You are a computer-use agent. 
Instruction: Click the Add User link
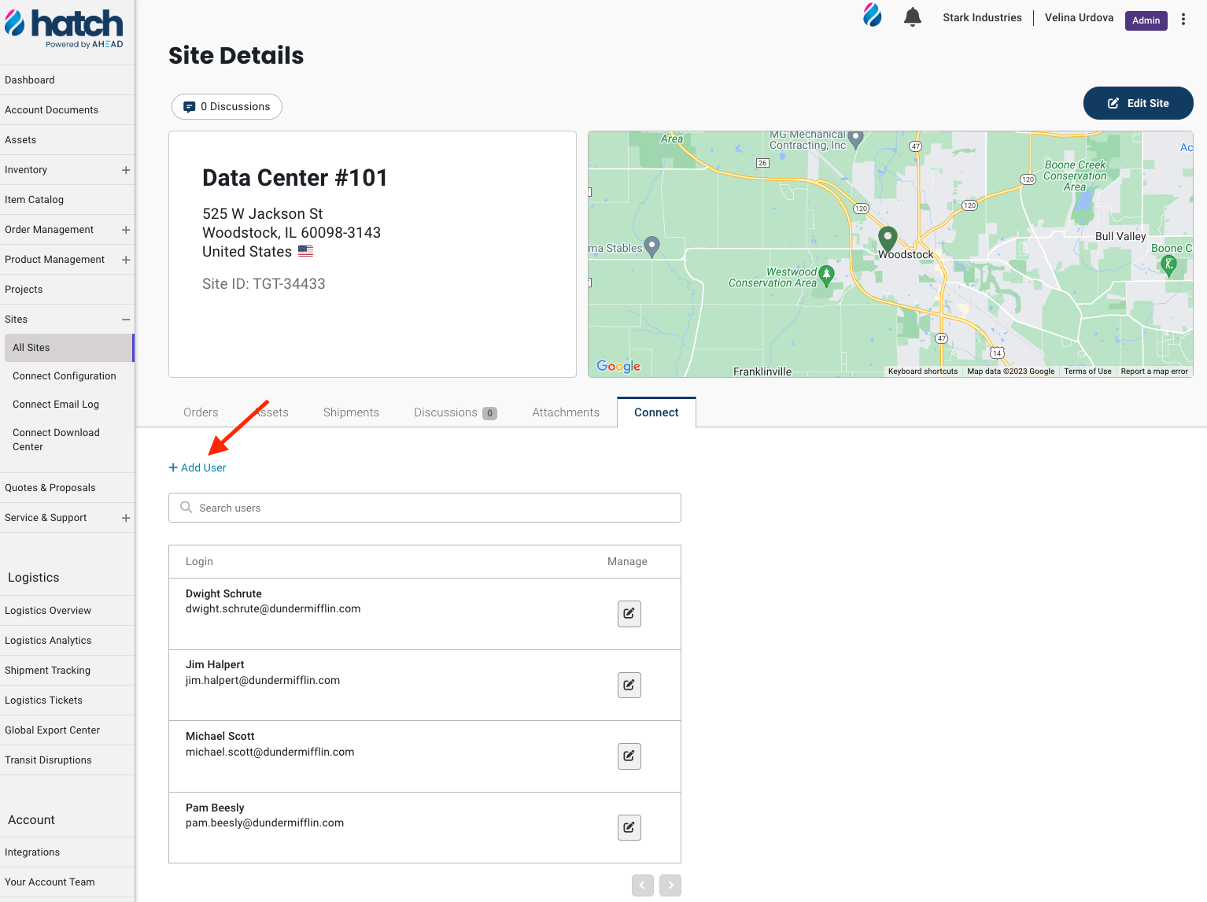pos(197,468)
